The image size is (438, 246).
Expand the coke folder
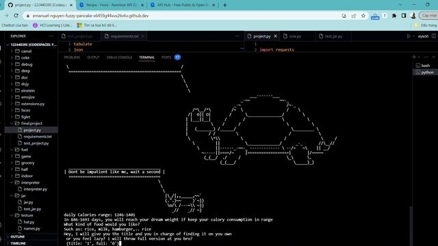31,57
